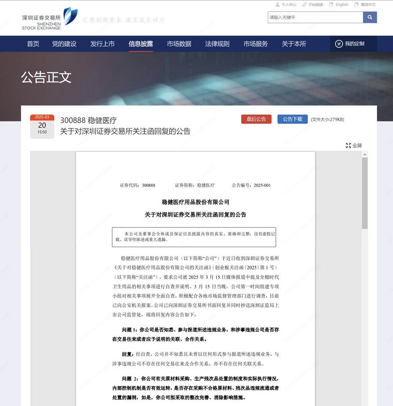Open the 首页 menu item
The height and width of the screenshot is (406, 393).
(x=33, y=44)
